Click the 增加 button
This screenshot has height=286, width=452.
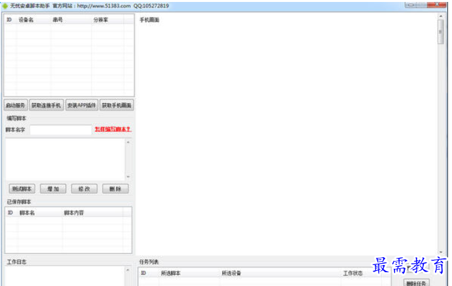(53, 189)
